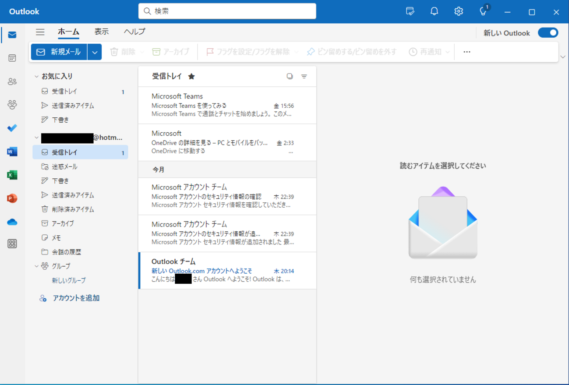
Task: Open the Calendar icon in left rail
Action: (x=12, y=58)
